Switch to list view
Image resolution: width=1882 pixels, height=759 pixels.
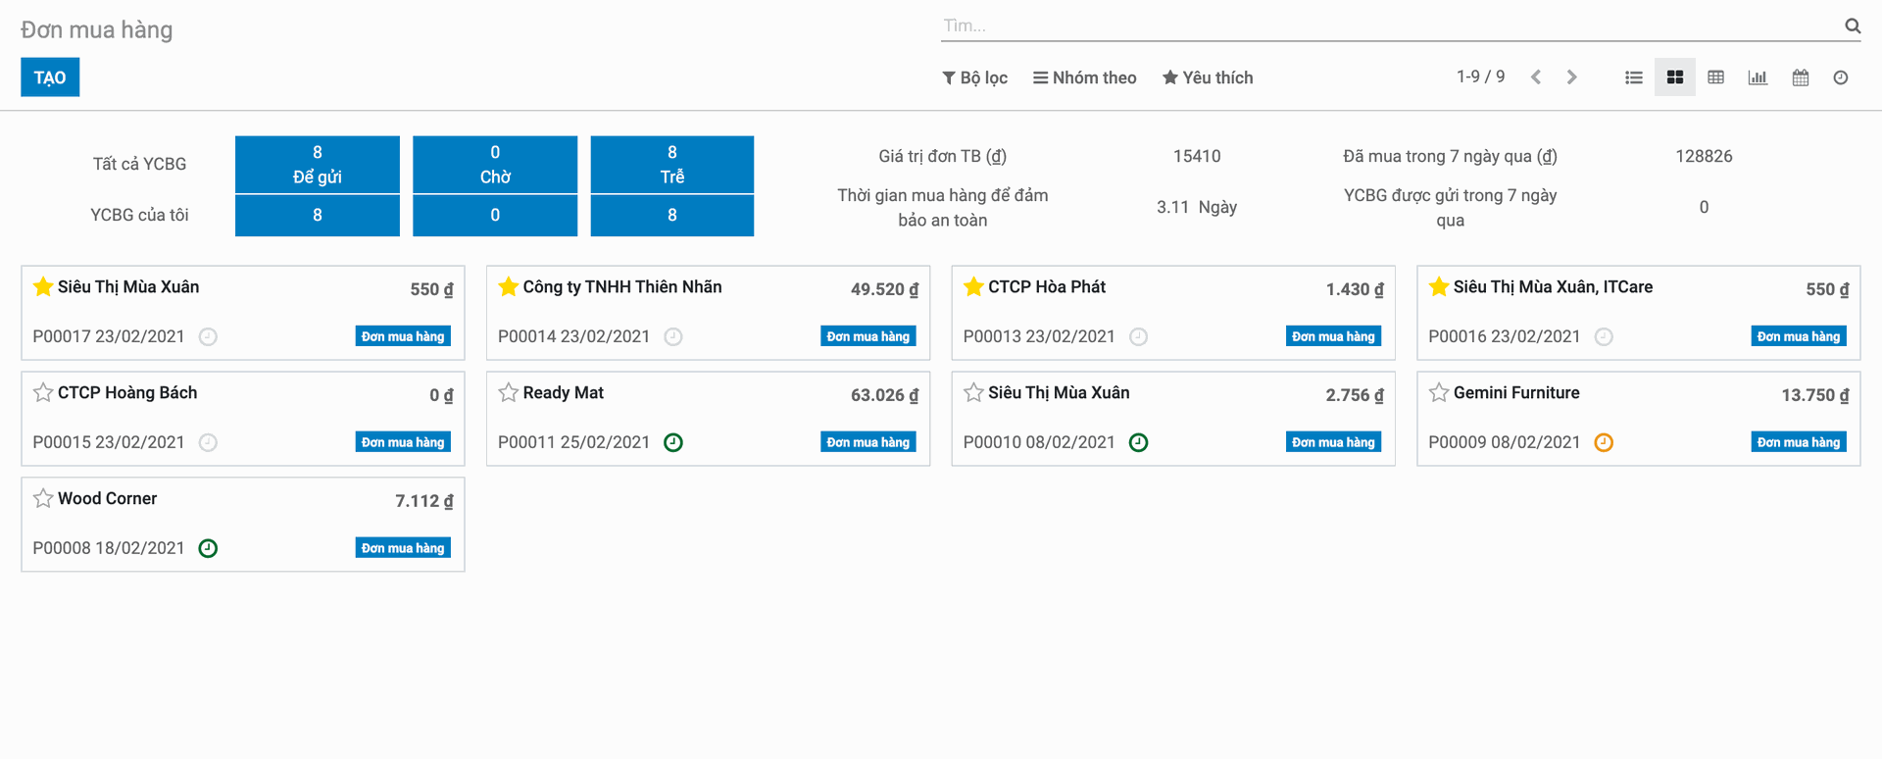pos(1633,77)
